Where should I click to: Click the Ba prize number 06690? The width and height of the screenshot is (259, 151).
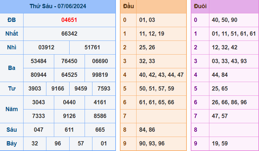(100, 61)
